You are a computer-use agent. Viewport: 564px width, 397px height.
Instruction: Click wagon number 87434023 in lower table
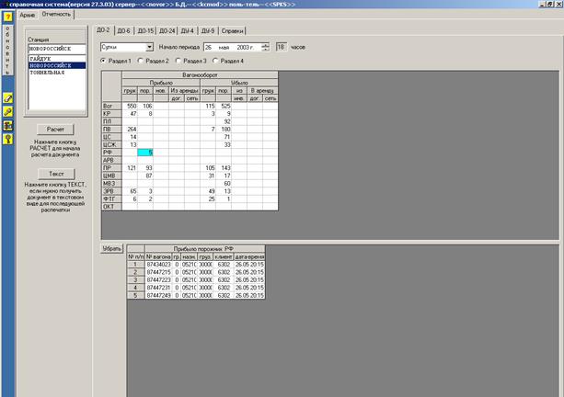(x=158, y=265)
